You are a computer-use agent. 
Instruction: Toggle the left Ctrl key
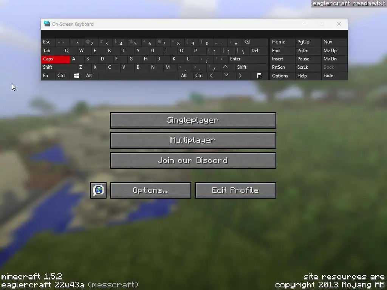pyautogui.click(x=62, y=76)
